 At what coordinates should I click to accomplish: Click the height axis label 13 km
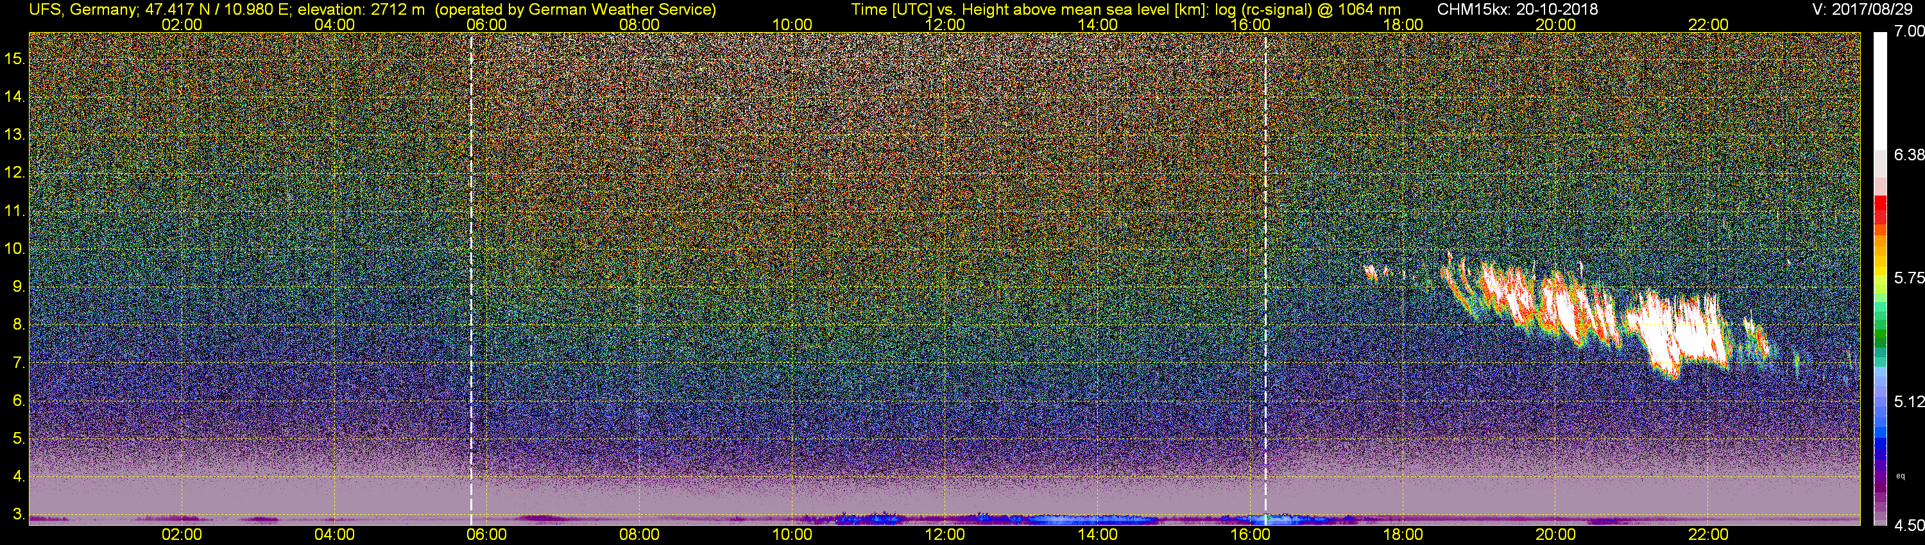(15, 135)
